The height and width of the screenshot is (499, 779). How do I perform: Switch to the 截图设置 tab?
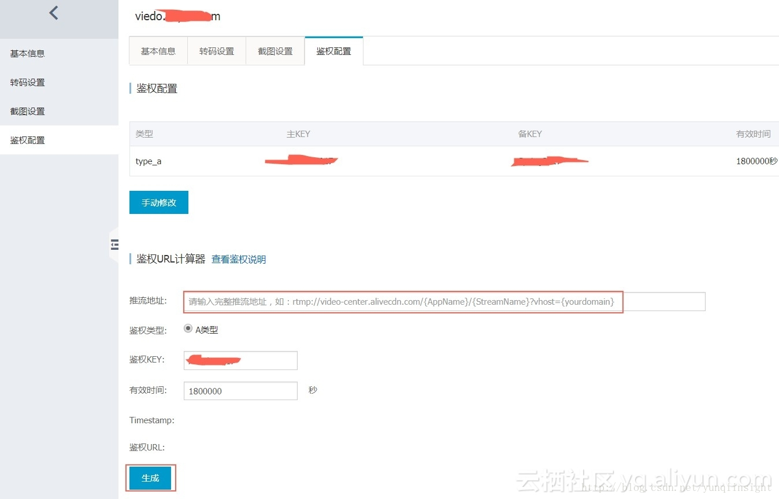coord(275,50)
